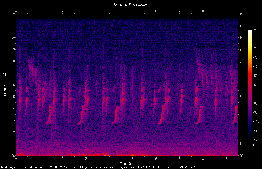Image resolution: width=262 pixels, height=169 pixels.
Task: Click the '-10' color scale value
Action: 255,39
